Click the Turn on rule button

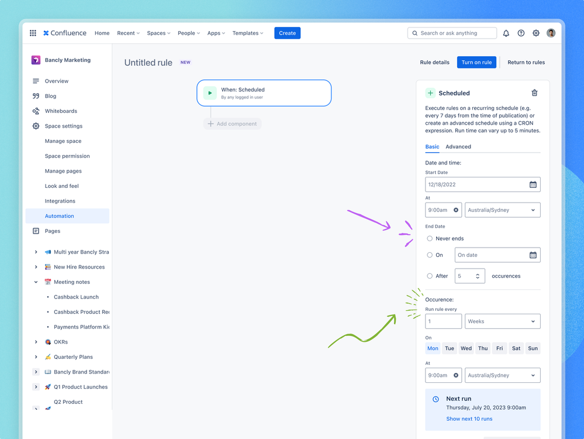coord(476,62)
